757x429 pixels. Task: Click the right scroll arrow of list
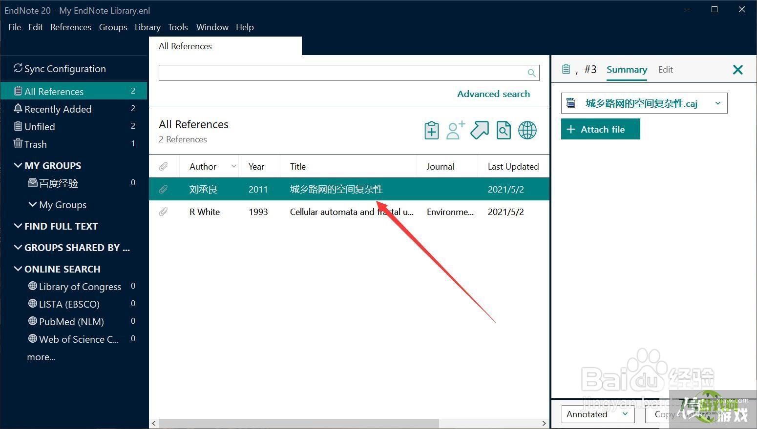point(544,423)
